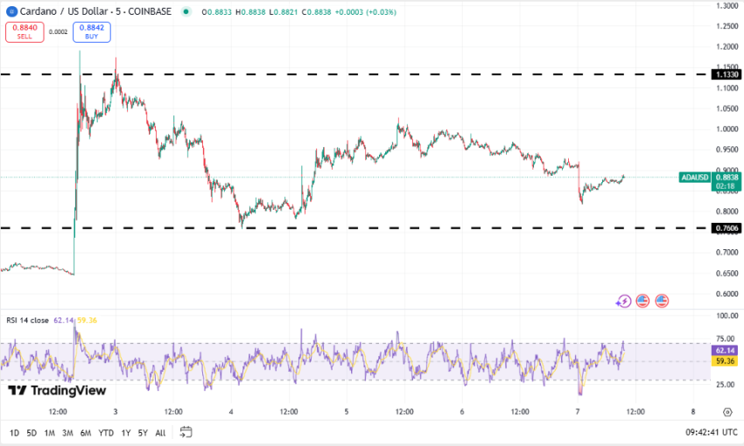Click the green market status dot
The width and height of the screenshot is (744, 446).
[x=186, y=12]
